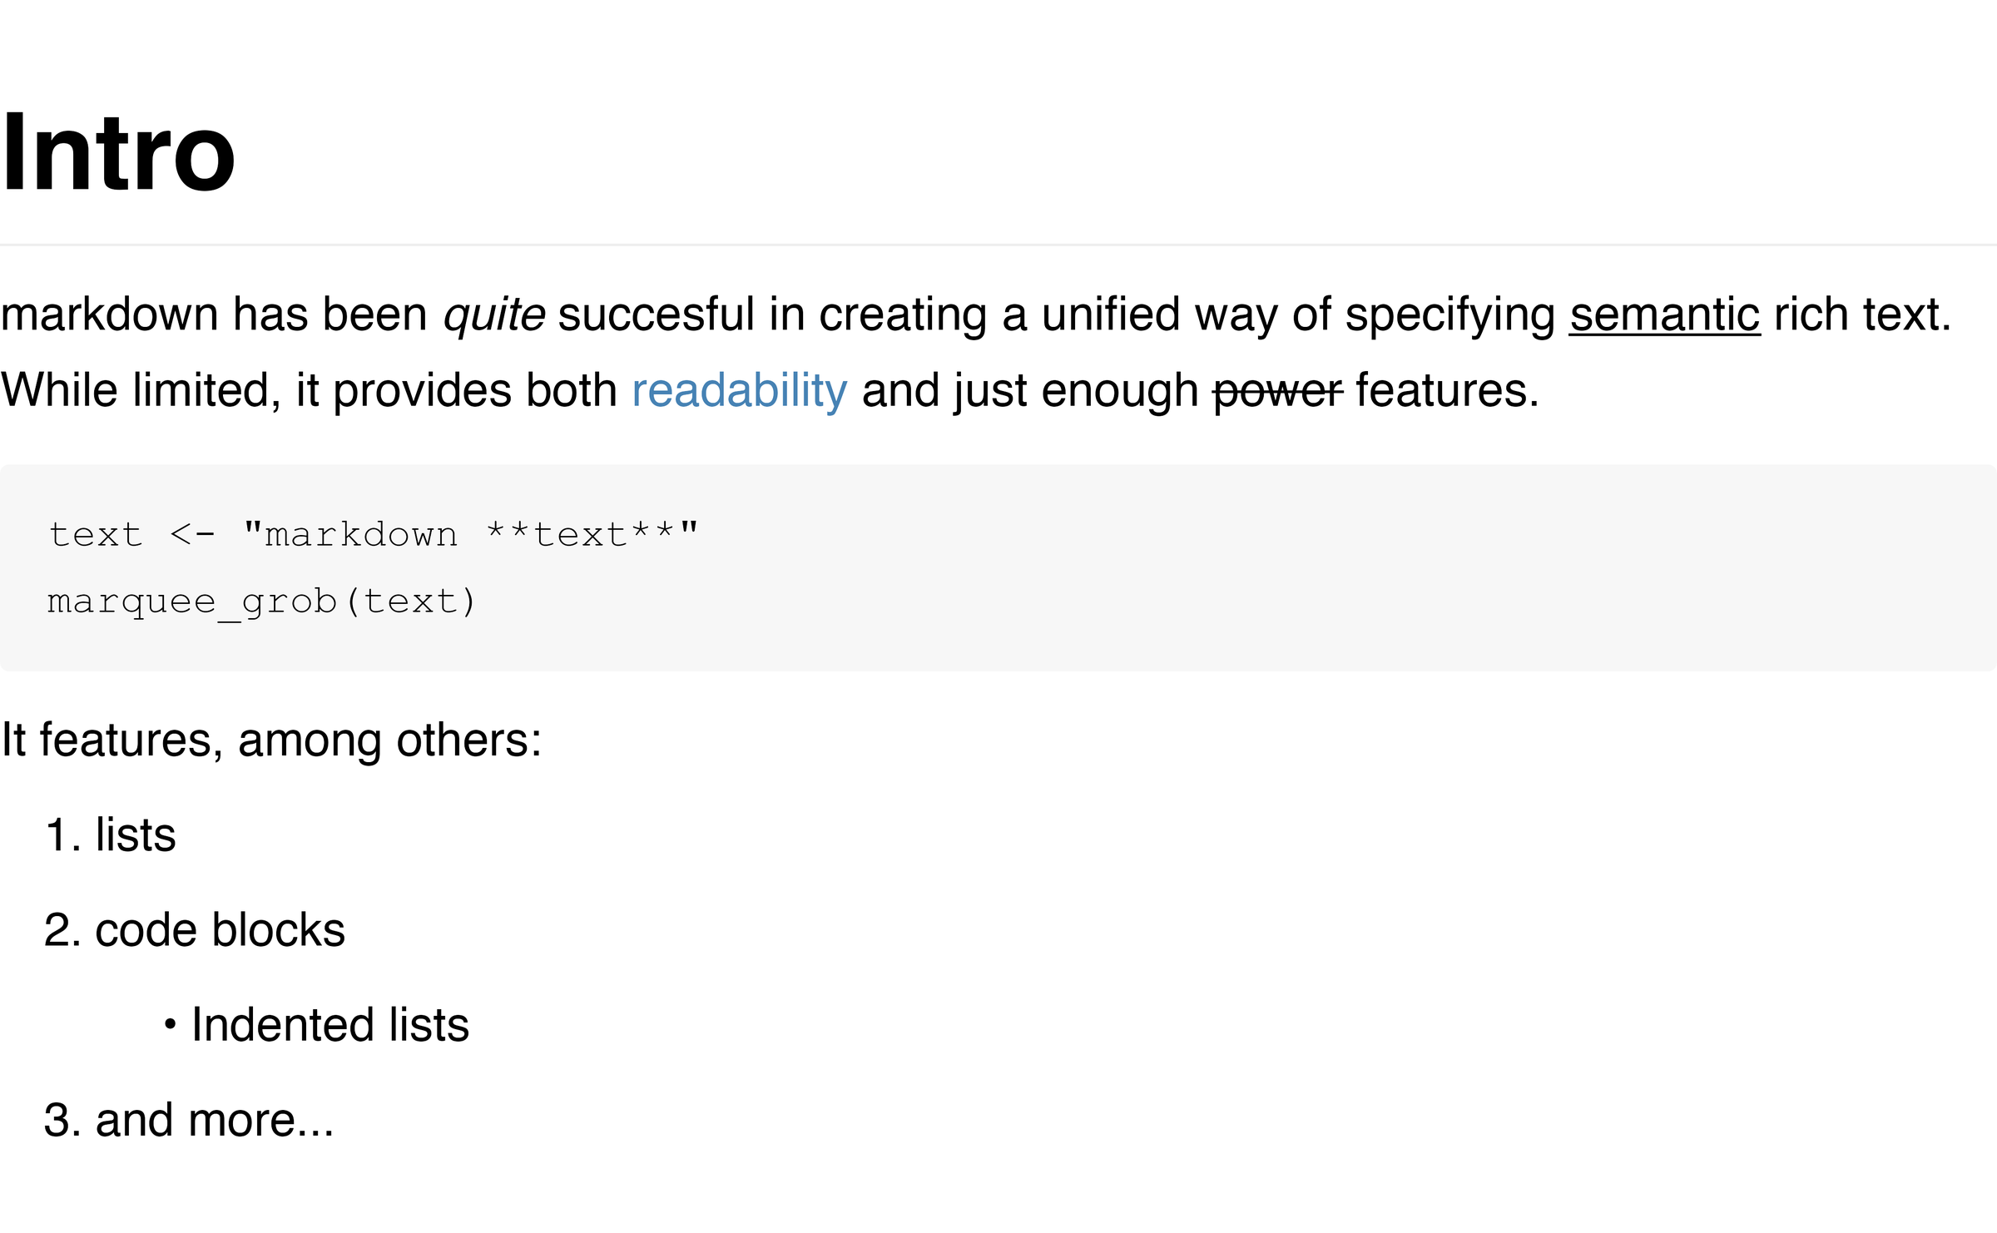Click the number 3. list marker
Viewport: 1997px width, 1233px height.
tap(62, 1121)
